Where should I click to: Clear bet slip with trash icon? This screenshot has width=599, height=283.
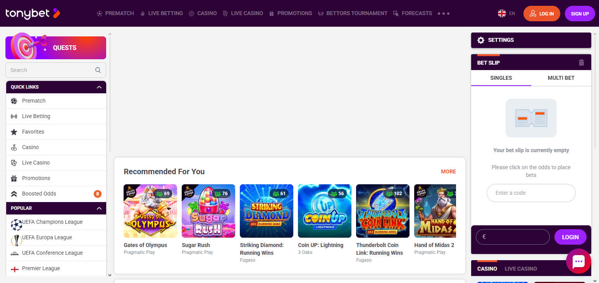[x=581, y=62]
